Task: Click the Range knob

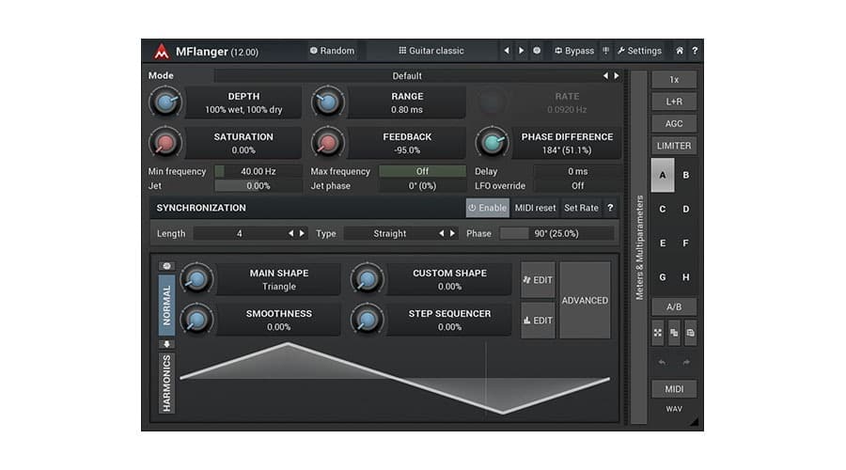Action: coord(327,102)
